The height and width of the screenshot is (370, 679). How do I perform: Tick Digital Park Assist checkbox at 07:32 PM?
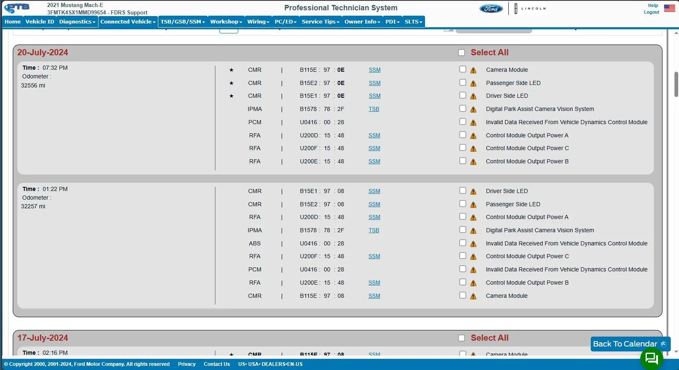click(463, 108)
